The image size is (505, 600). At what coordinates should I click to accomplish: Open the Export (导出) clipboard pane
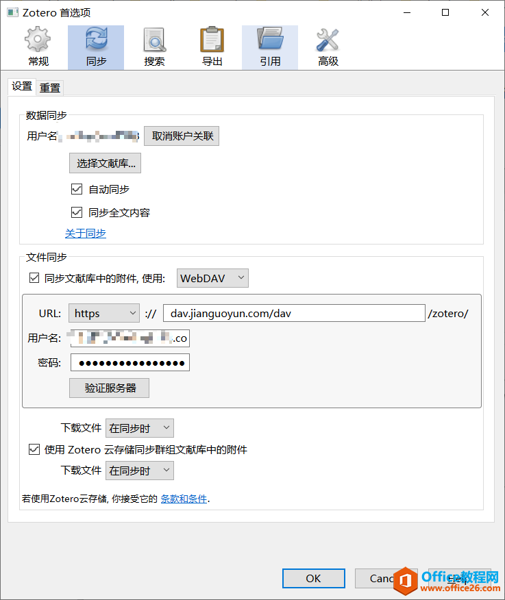[x=212, y=47]
